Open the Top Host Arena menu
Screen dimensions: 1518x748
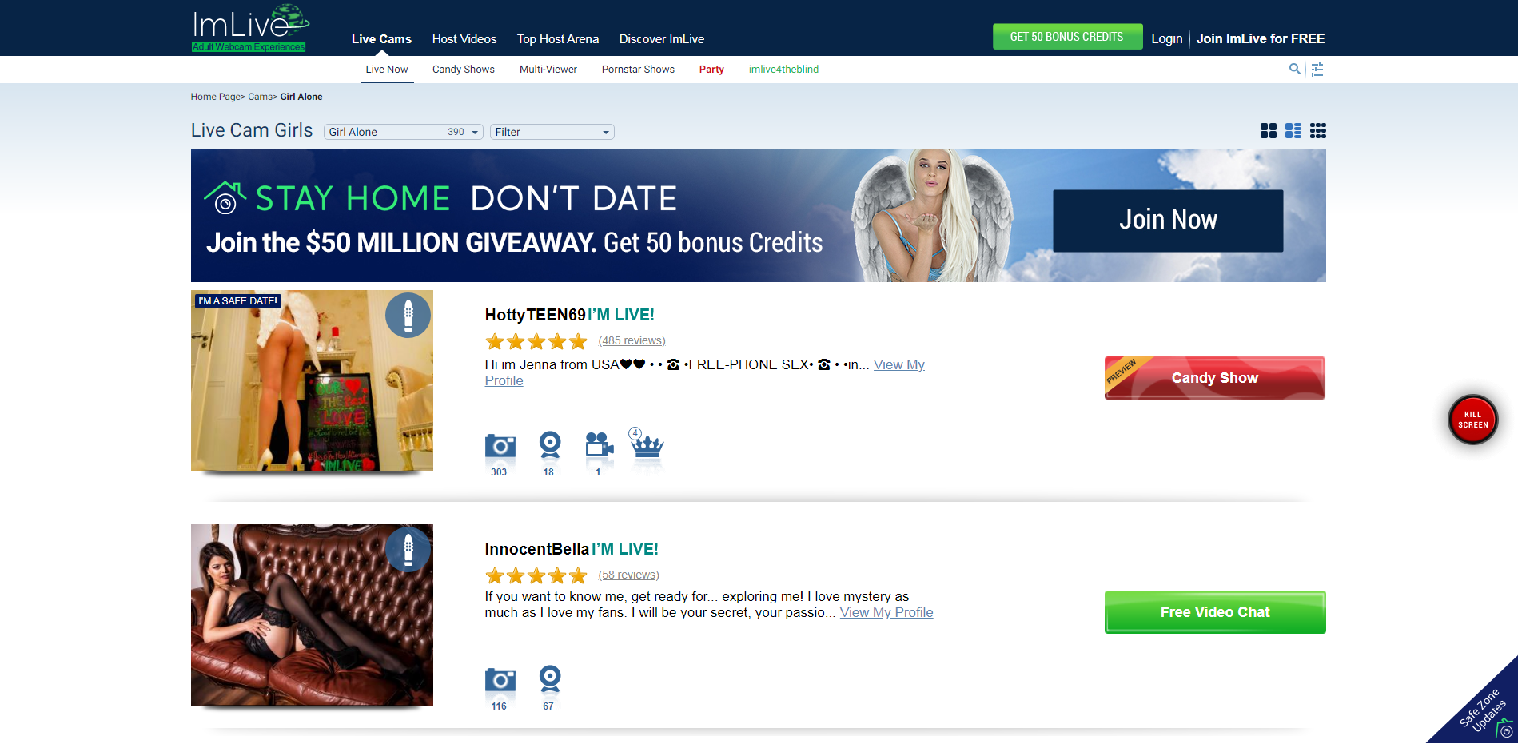click(558, 39)
